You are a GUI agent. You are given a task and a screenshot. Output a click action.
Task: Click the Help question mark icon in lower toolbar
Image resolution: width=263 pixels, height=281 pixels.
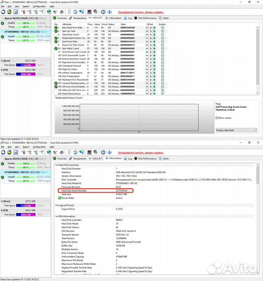[103, 152]
